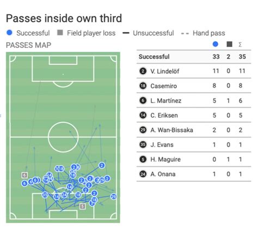Click the blue circle column header

click(215, 44)
